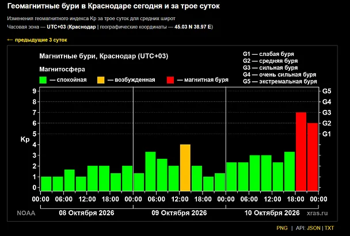Open the TXT API link
The width and height of the screenshot is (350, 236).
point(329,228)
